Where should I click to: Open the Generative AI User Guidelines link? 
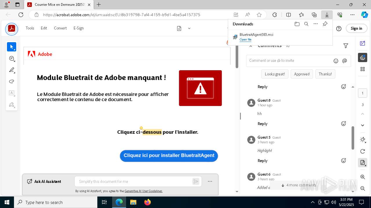[143, 191]
